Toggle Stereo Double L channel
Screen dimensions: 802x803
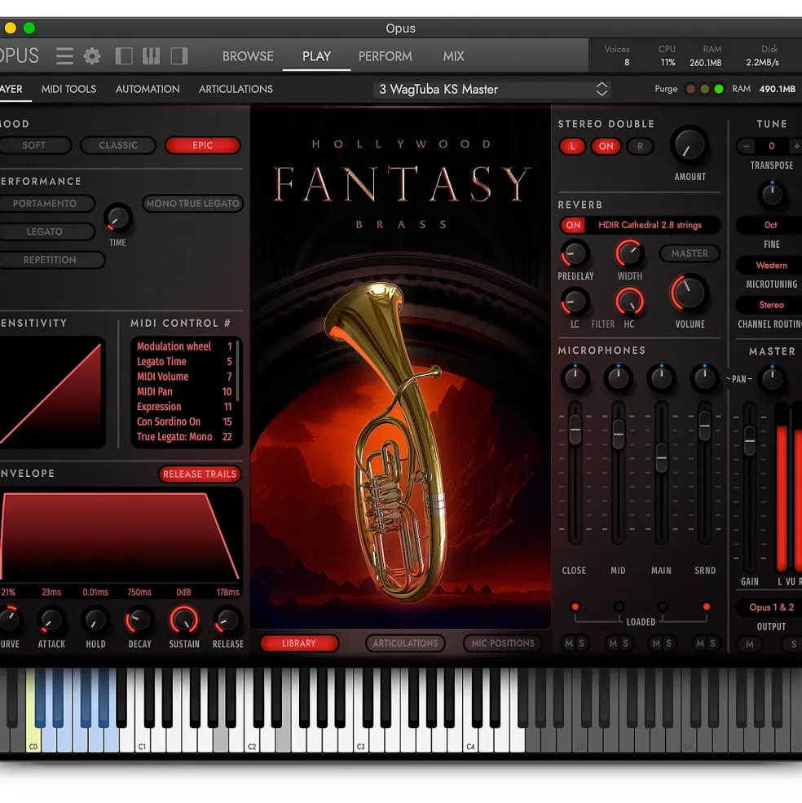pos(572,147)
